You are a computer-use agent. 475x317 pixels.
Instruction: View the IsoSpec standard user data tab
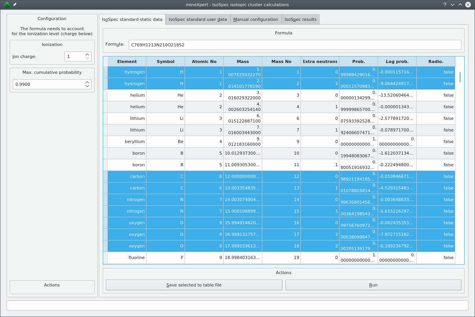tap(197, 19)
